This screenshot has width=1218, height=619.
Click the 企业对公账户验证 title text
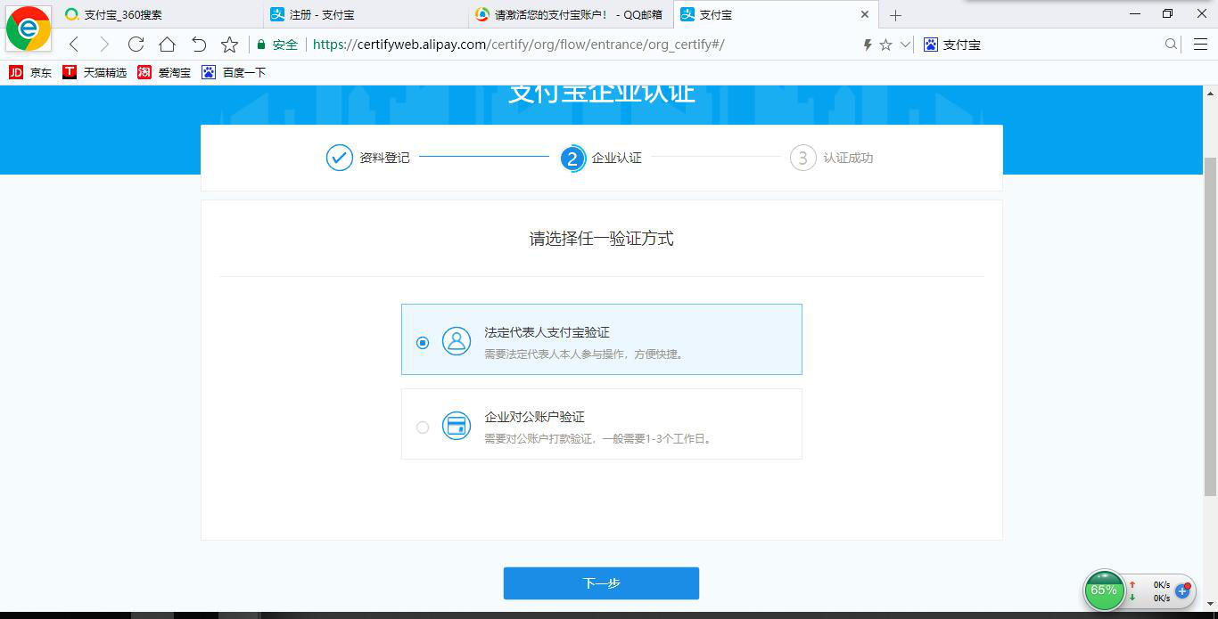click(x=534, y=417)
